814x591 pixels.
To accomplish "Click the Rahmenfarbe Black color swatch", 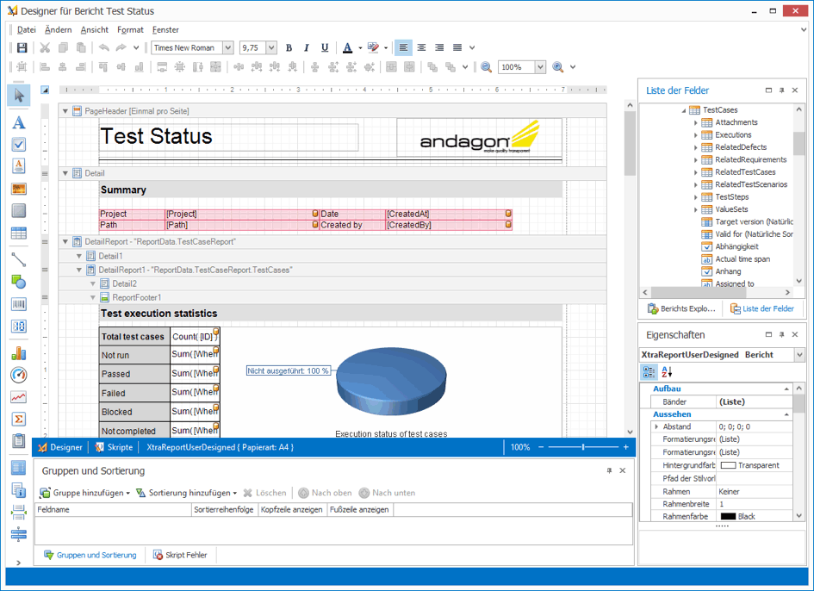I will pos(728,516).
